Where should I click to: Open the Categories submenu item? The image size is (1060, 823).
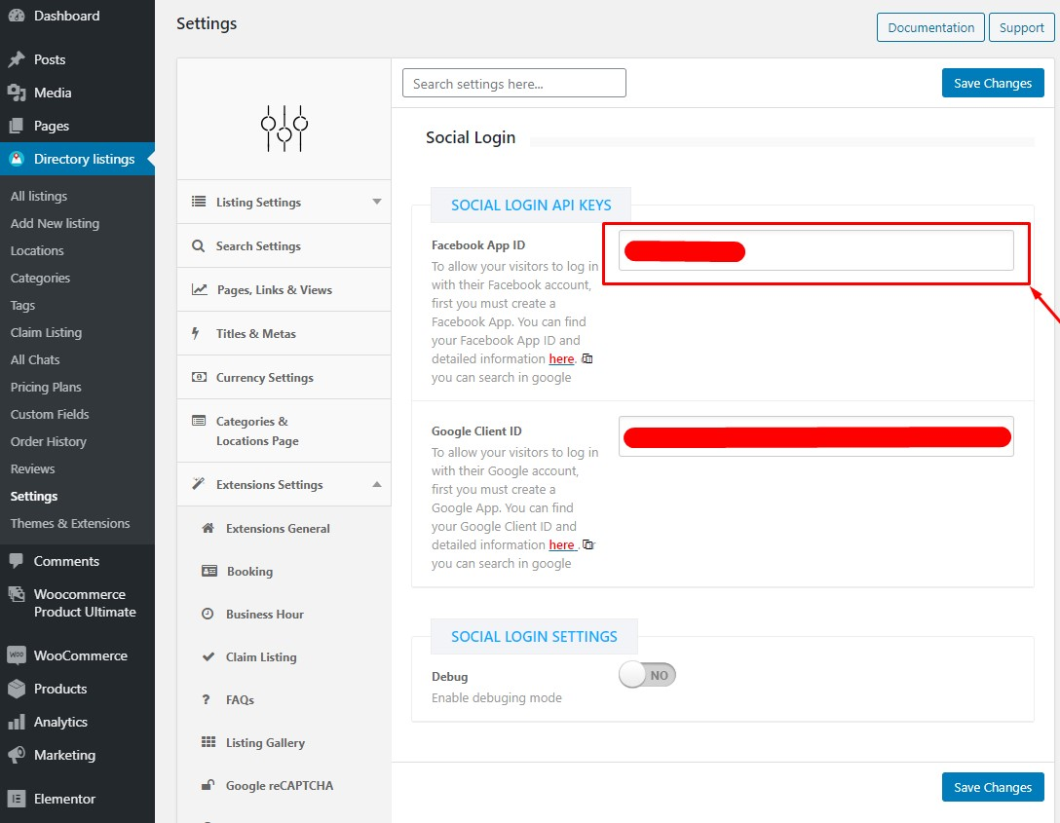click(40, 278)
